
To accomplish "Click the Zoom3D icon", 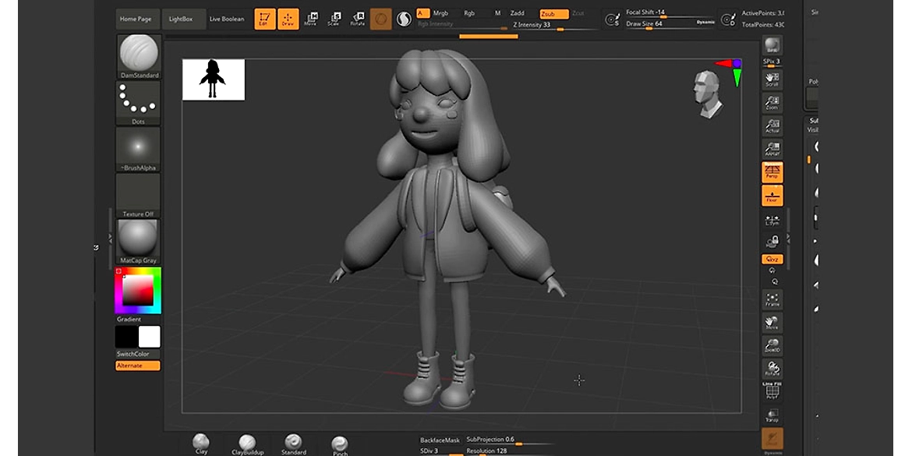I will point(772,346).
